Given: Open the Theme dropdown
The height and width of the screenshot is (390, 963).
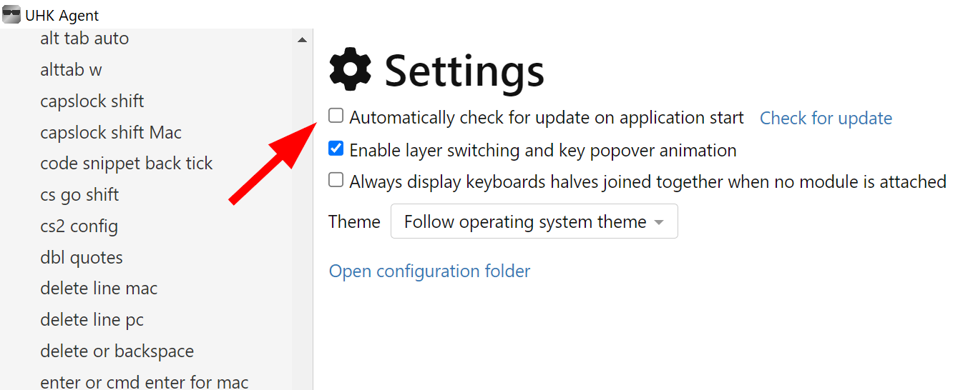Looking at the screenshot, I should point(534,222).
